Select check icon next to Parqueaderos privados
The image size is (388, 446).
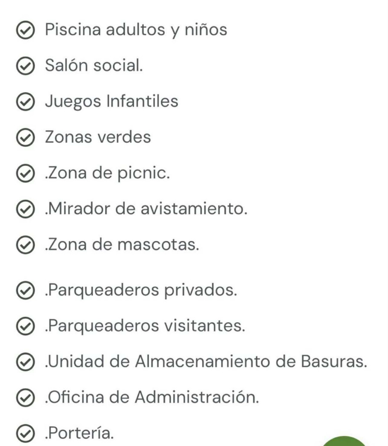pos(25,291)
